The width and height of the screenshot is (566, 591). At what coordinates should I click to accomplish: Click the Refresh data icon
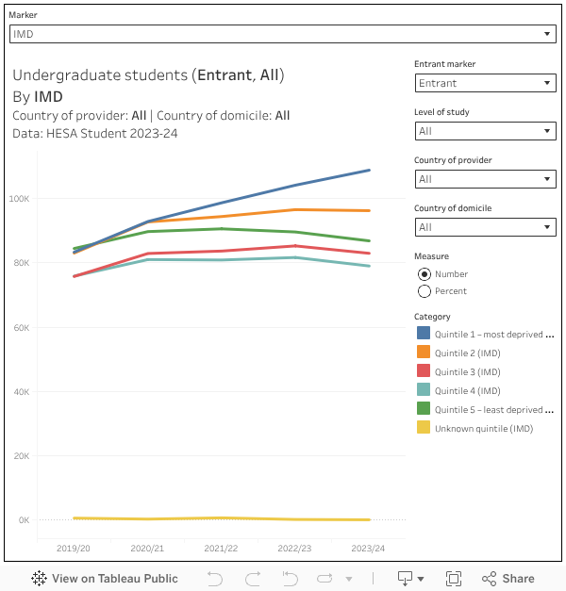click(x=325, y=579)
